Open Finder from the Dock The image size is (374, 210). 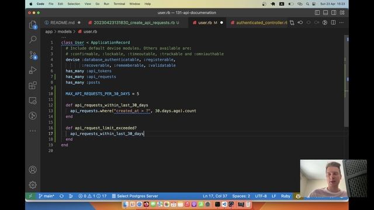pos(126,204)
